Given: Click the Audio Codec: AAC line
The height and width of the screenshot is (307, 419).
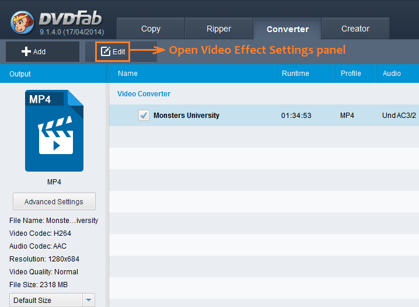Looking at the screenshot, I should coord(38,246).
